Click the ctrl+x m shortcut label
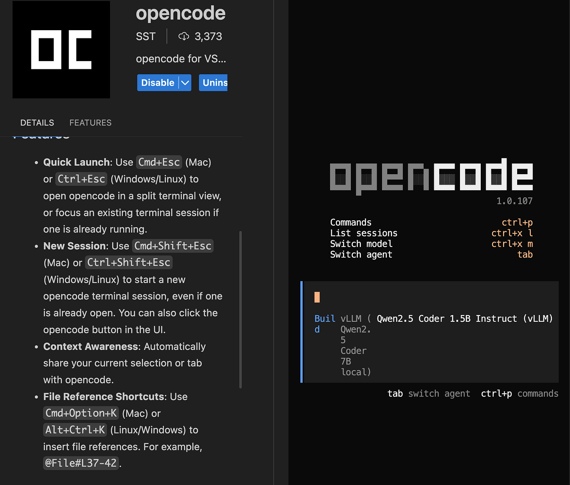This screenshot has height=485, width=570. click(512, 243)
